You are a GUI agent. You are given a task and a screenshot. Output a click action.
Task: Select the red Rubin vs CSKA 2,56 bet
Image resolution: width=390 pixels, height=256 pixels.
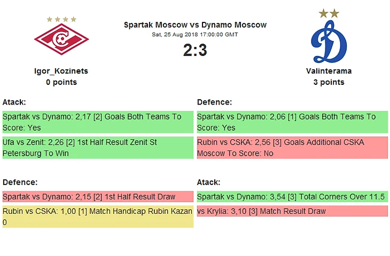coord(292,148)
